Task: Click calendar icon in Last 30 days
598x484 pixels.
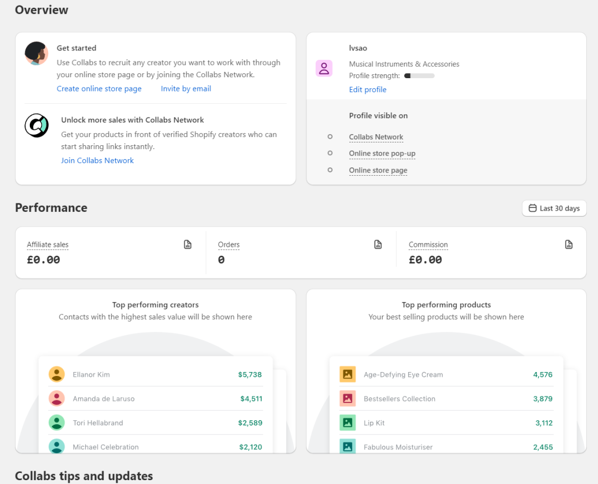Action: (533, 208)
